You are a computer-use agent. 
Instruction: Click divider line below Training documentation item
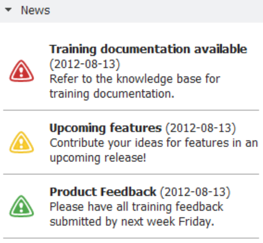click(x=131, y=111)
